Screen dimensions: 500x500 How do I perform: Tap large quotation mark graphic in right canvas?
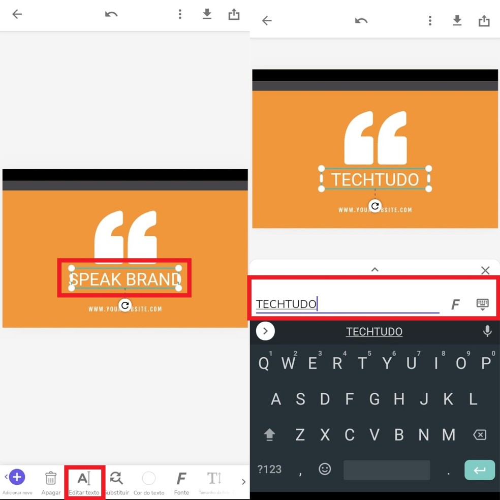(376, 137)
